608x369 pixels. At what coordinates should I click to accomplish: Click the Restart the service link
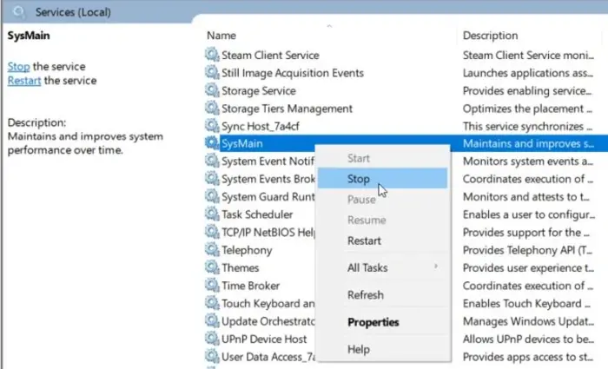pyautogui.click(x=24, y=81)
